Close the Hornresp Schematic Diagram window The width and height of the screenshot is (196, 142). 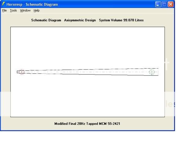click(171, 4)
